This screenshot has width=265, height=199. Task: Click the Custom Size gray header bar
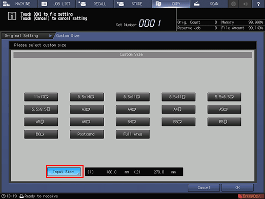133,55
